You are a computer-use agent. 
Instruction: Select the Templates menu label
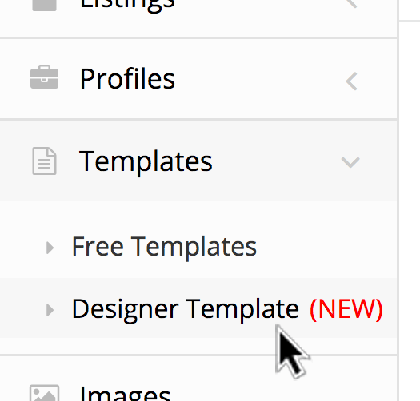tap(146, 162)
